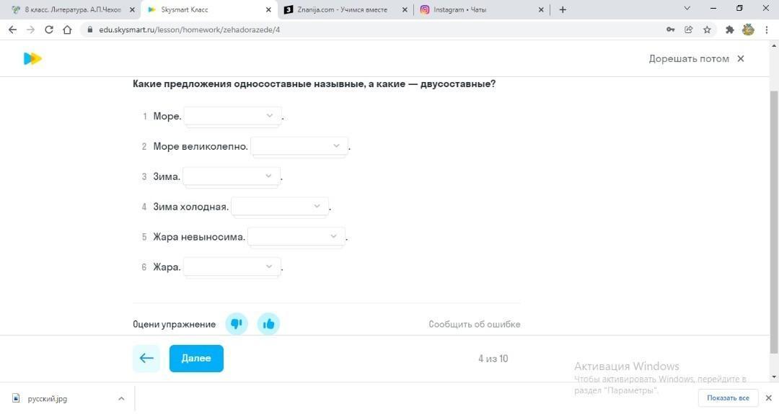Click the Далее button

(x=196, y=358)
